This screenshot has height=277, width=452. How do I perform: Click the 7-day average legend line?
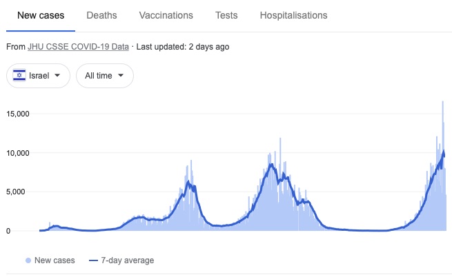(x=94, y=260)
